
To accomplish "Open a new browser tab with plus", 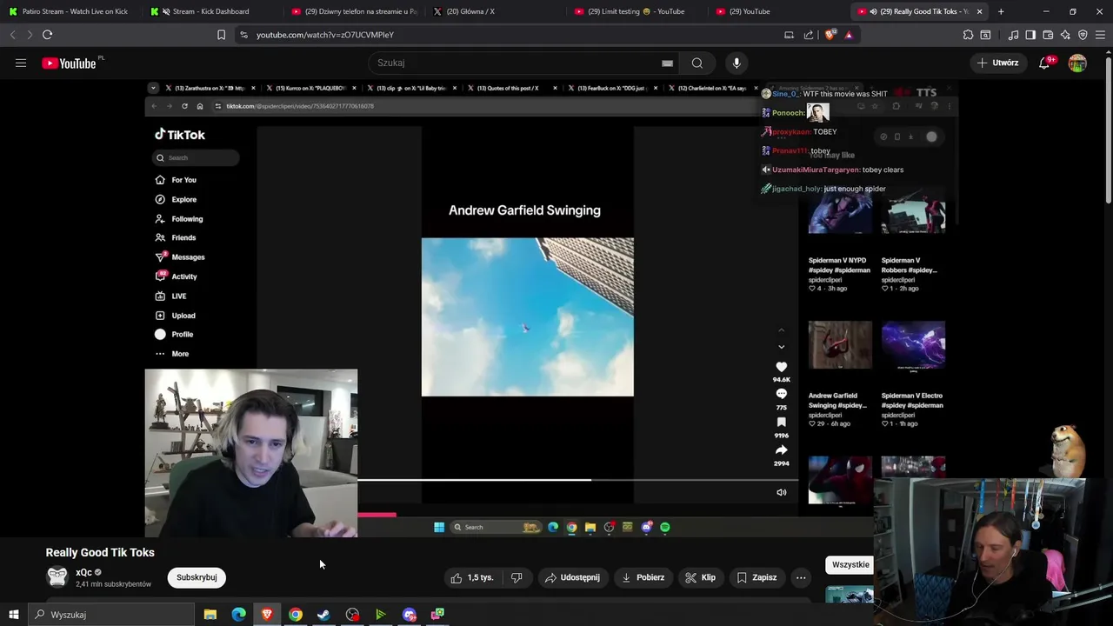I will click(x=1001, y=11).
